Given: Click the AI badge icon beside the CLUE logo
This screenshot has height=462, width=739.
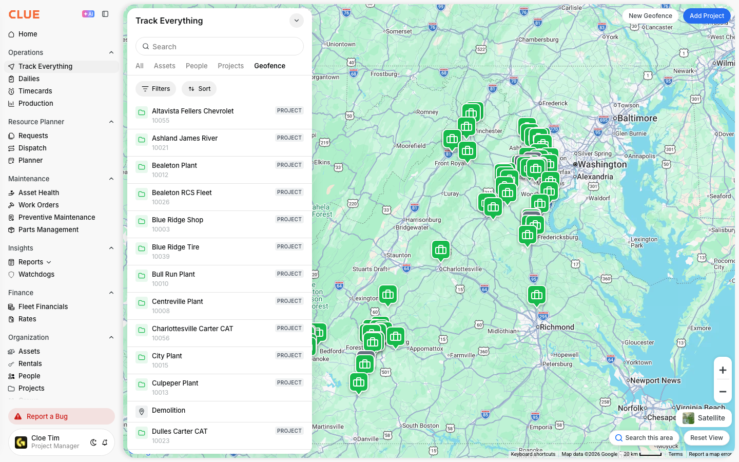Looking at the screenshot, I should (x=88, y=14).
